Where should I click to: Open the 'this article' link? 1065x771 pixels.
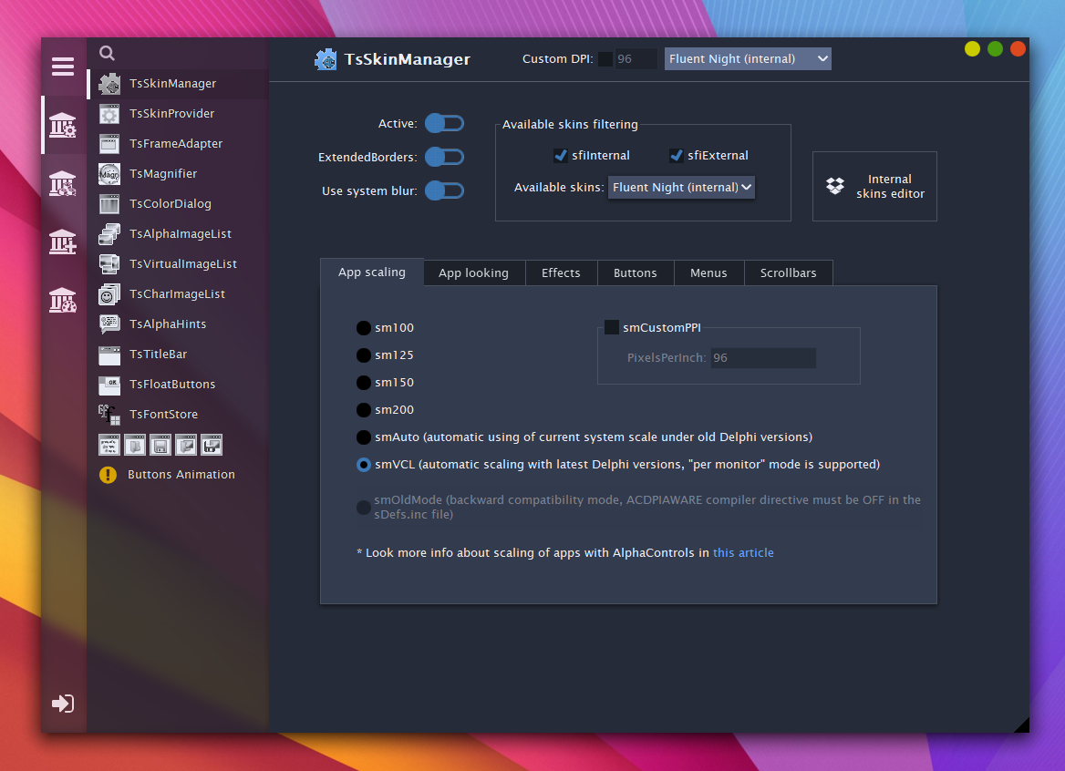[x=743, y=553]
